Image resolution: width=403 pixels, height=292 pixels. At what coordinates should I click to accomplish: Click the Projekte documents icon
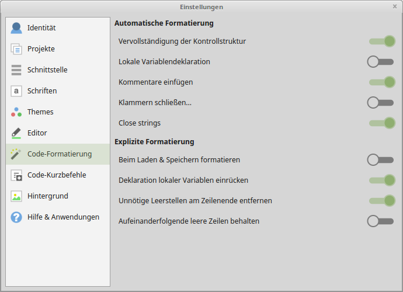coord(16,49)
